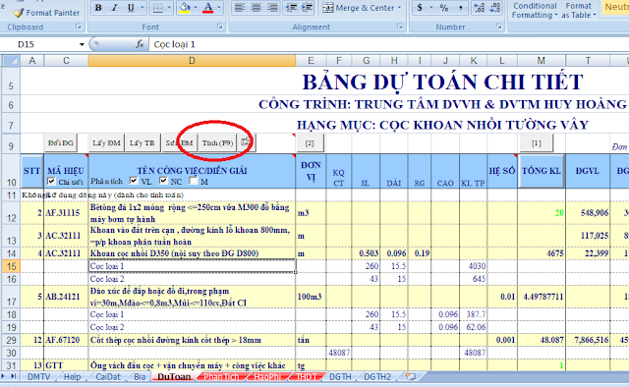Click the Insert Worksheet tab icon
Image resolution: width=629 pixels, height=387 pixels.
(411, 376)
